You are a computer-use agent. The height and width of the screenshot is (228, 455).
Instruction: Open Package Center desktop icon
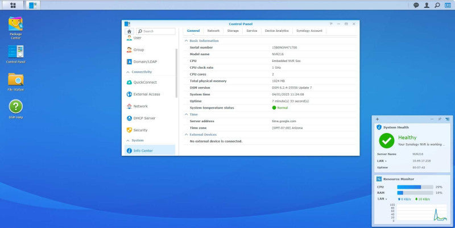[x=16, y=28]
